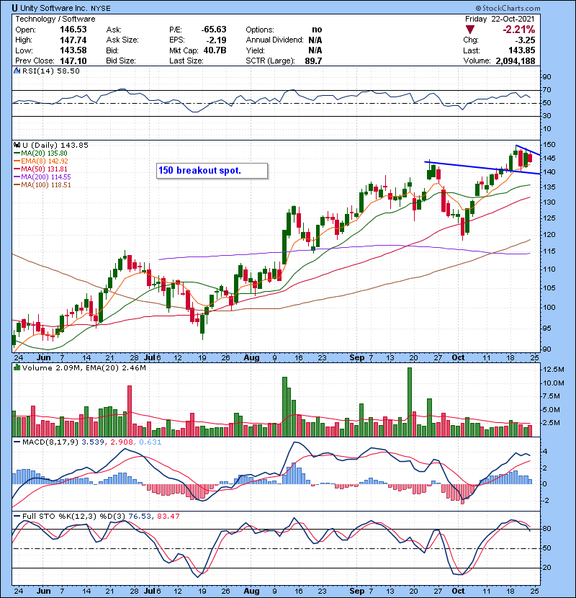576x598 pixels.
Task: Click the MA(100) 118.51 legend entry
Action: [42, 185]
